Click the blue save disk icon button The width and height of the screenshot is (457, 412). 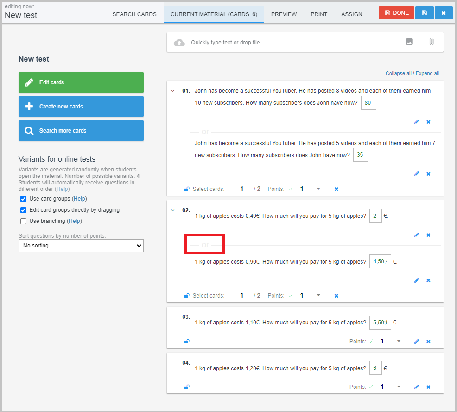(425, 13)
